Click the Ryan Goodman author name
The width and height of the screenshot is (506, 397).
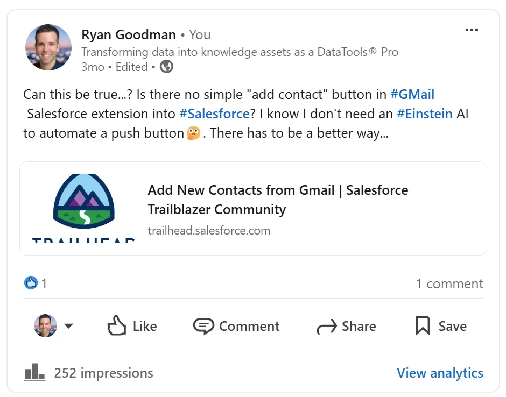[x=129, y=34]
